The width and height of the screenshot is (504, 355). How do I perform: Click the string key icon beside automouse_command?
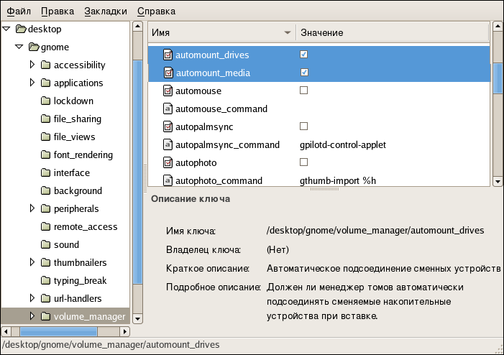coord(168,109)
